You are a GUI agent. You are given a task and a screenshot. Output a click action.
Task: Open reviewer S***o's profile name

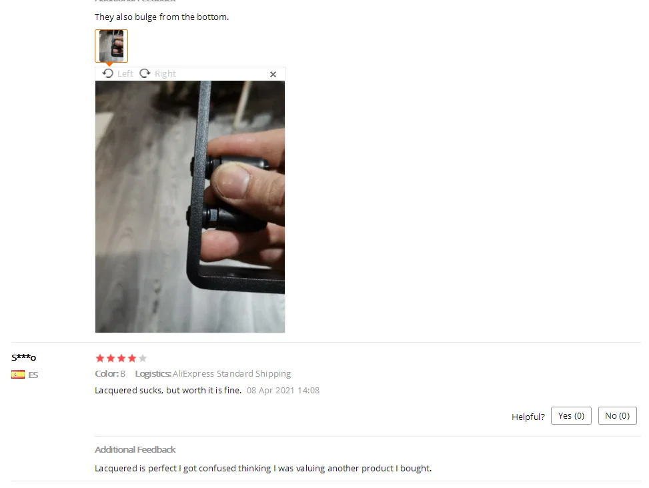tap(24, 357)
